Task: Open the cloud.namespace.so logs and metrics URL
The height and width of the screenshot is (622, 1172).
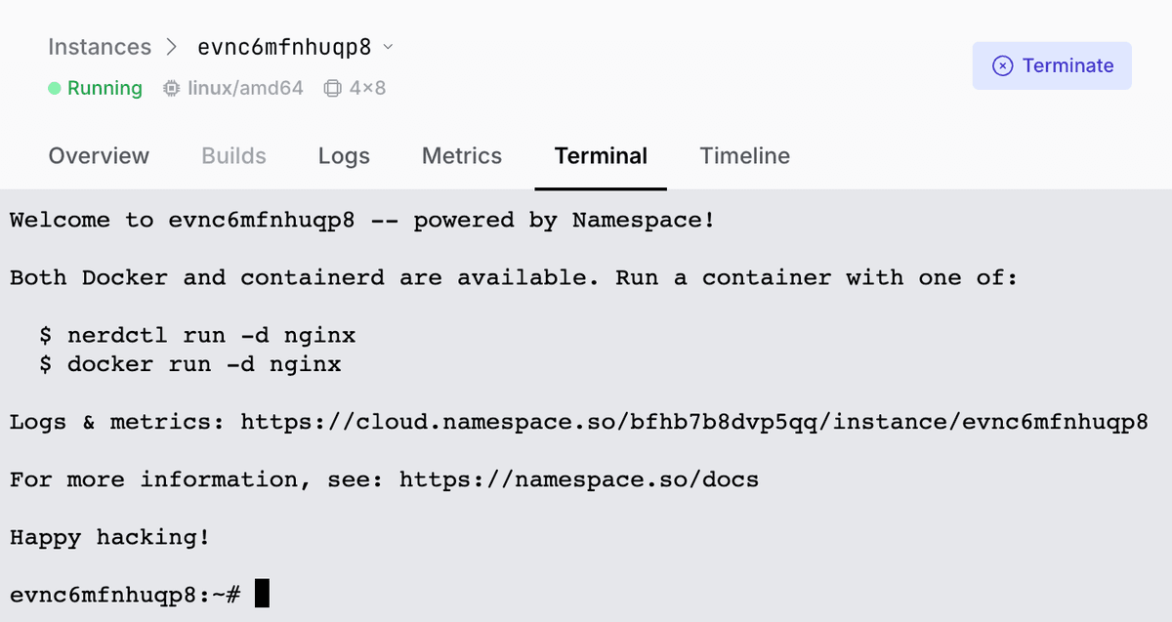Action: click(693, 423)
